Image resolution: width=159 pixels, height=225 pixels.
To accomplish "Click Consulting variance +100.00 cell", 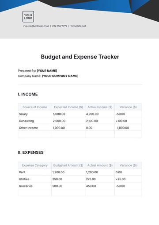I will click(x=121, y=121).
